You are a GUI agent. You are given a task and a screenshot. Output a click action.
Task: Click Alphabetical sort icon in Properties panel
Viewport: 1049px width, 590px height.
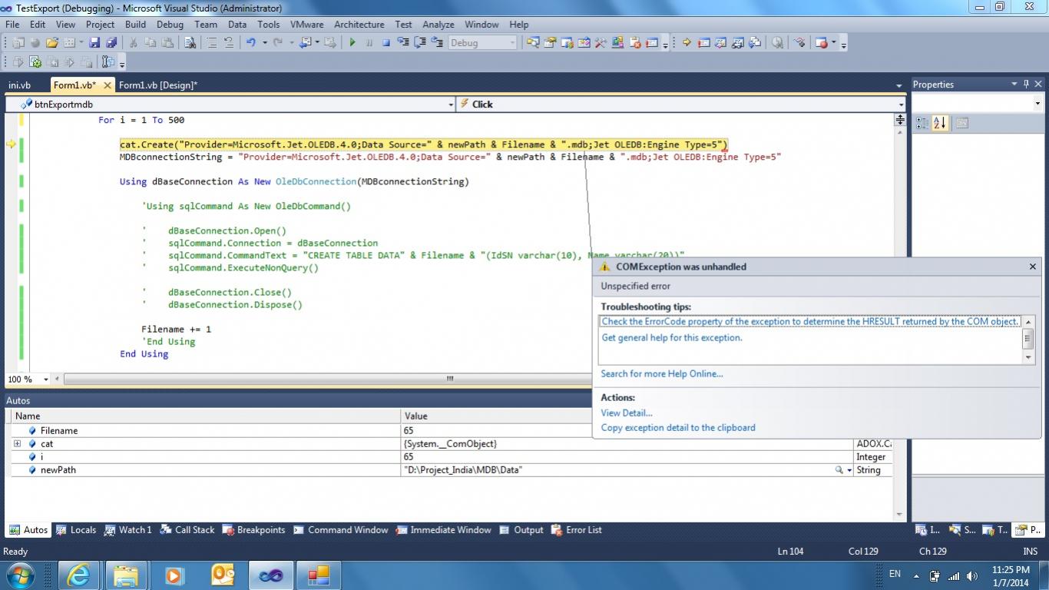(x=940, y=123)
